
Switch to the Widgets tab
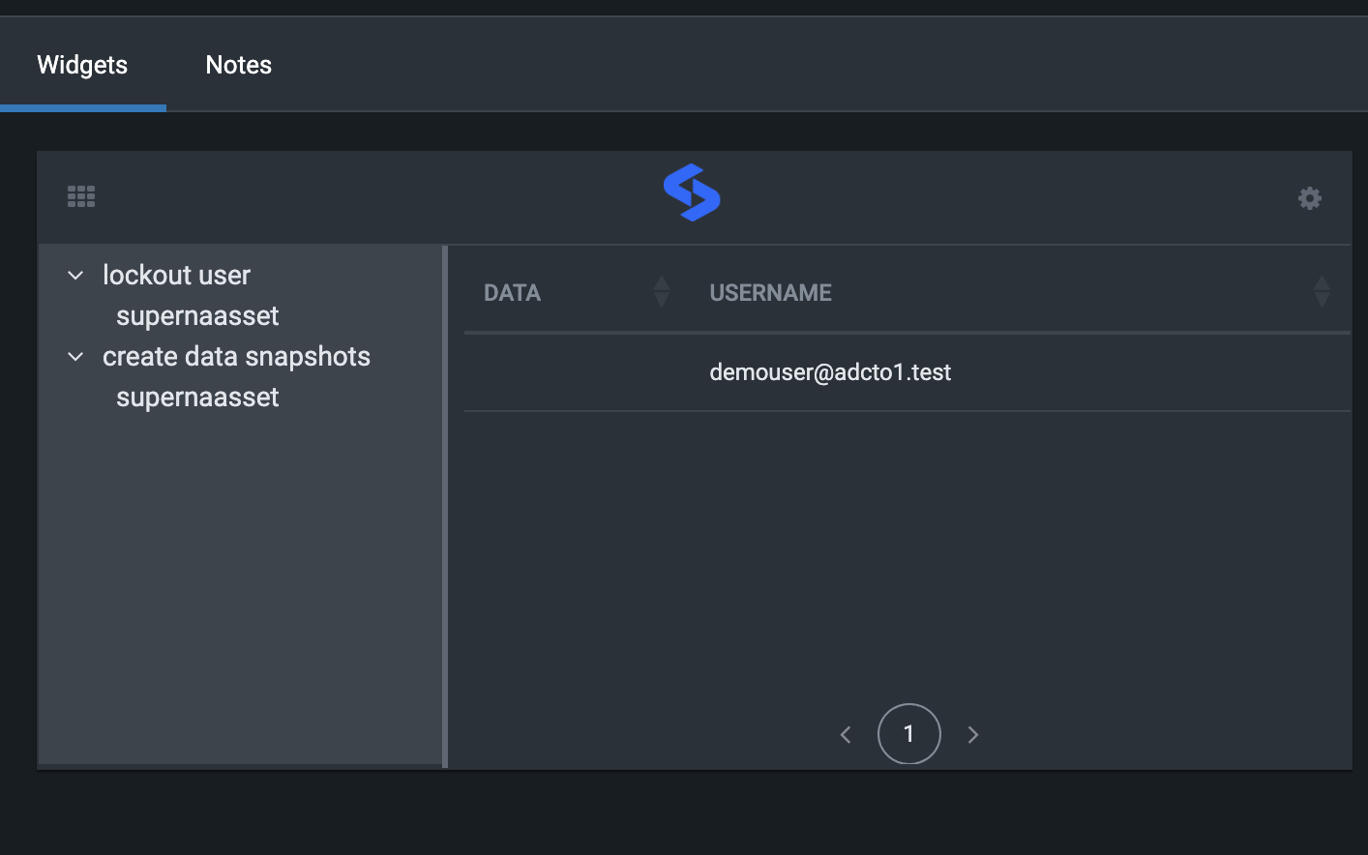point(82,65)
